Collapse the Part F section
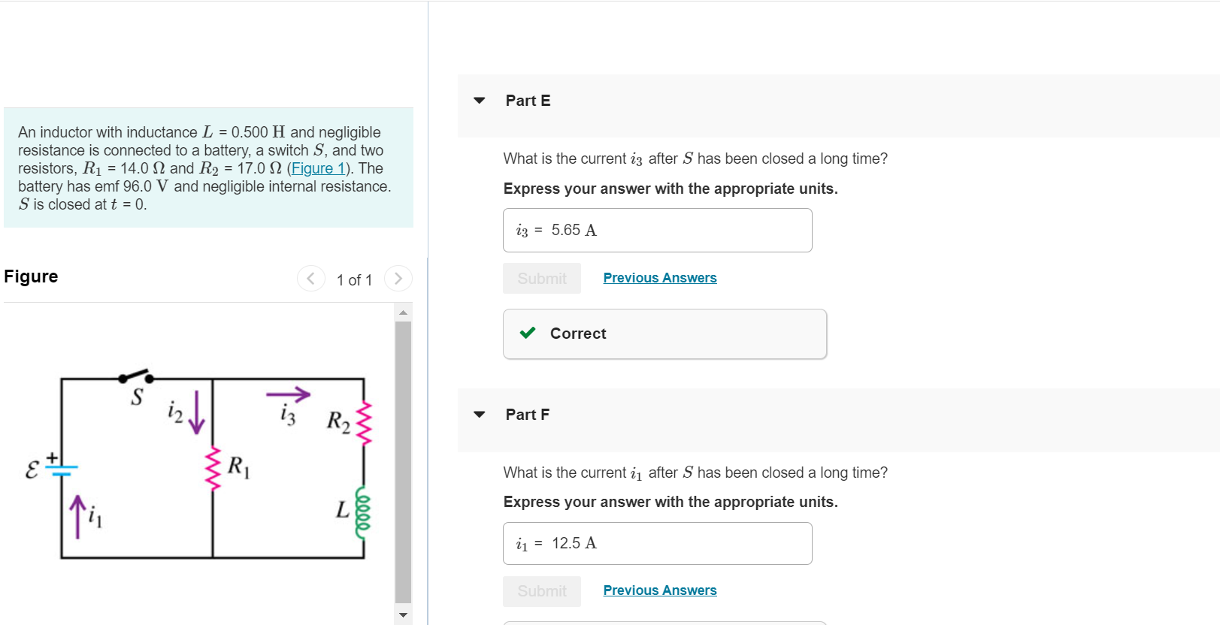 coord(480,414)
